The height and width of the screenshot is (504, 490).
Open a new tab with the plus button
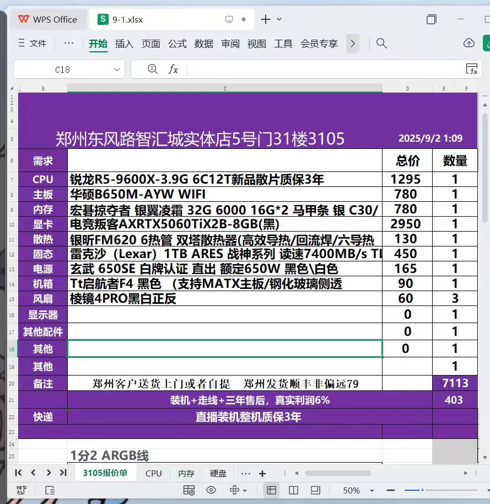pos(266,19)
